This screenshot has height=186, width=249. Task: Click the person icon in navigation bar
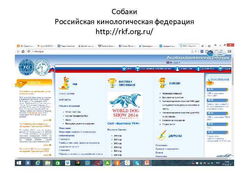pyautogui.click(x=177, y=69)
